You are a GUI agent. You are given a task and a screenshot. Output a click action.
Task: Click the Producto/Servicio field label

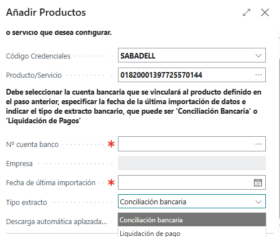click(x=34, y=75)
